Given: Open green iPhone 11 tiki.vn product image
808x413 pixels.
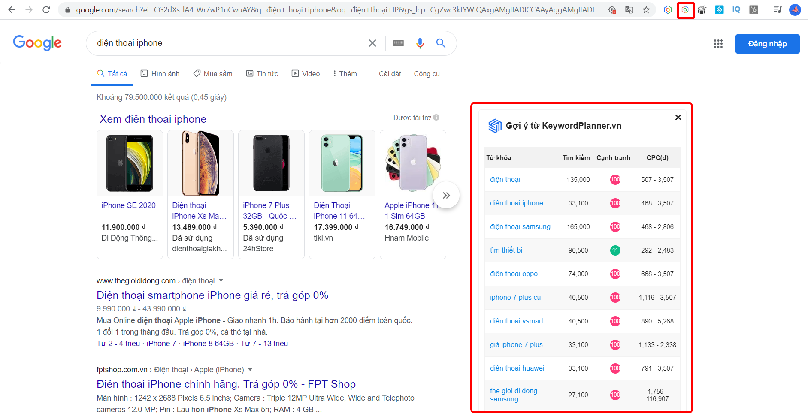Looking at the screenshot, I should pos(342,163).
